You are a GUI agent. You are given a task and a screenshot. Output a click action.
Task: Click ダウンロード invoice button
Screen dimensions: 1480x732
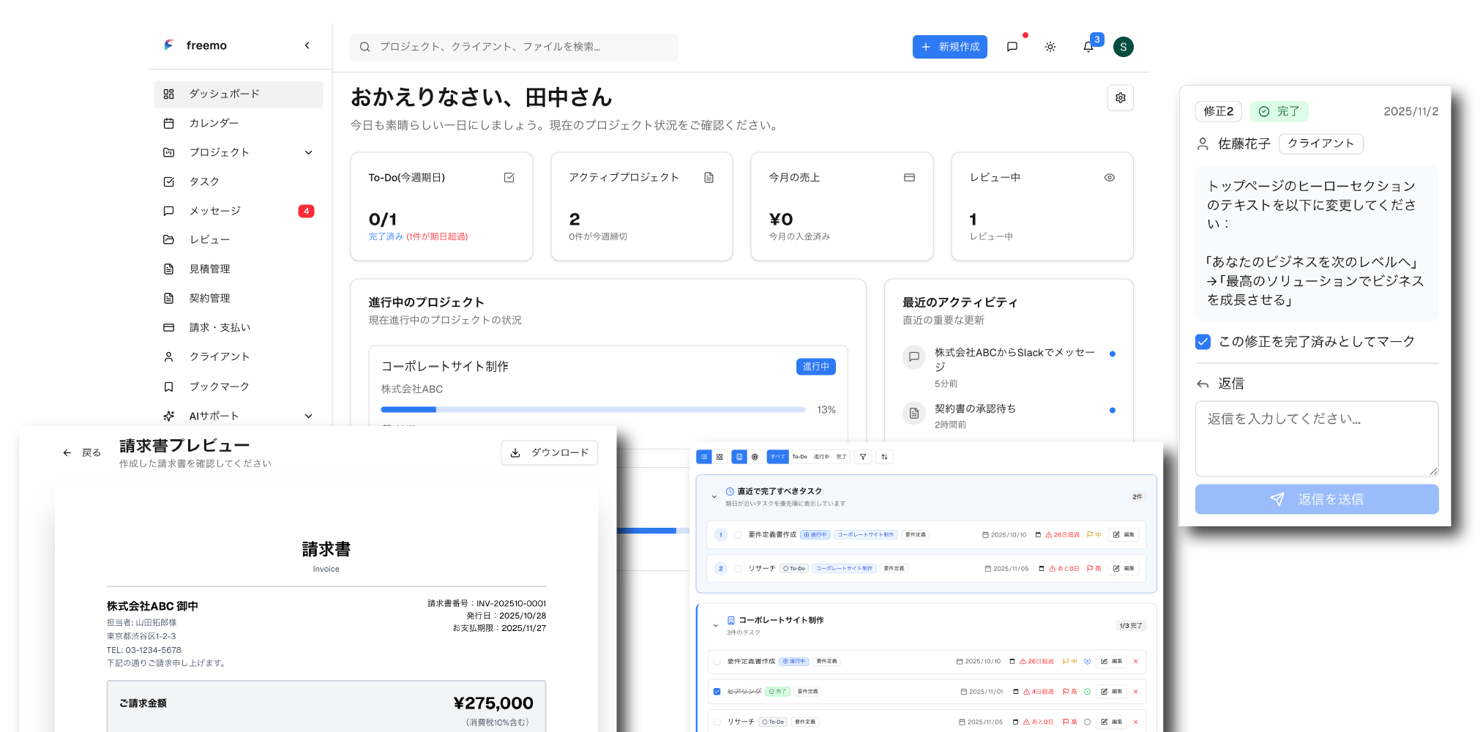click(x=549, y=452)
